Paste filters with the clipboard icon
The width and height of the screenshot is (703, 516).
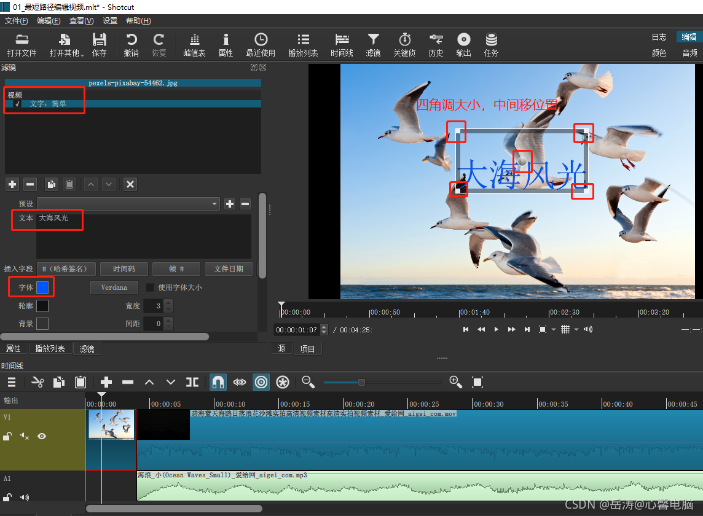pos(69,184)
